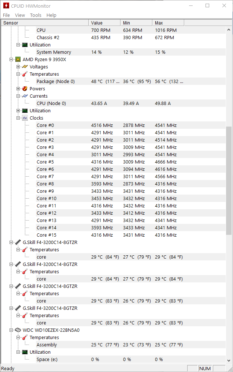Click the 4666 MHz max value

[166, 162]
